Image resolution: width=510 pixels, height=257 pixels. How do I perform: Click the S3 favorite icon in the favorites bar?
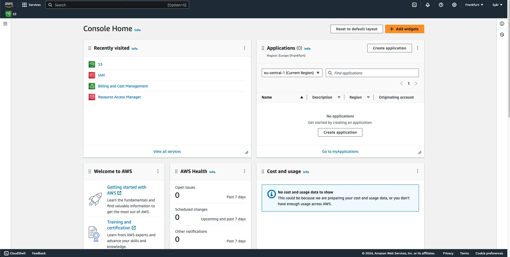[x=8, y=14]
